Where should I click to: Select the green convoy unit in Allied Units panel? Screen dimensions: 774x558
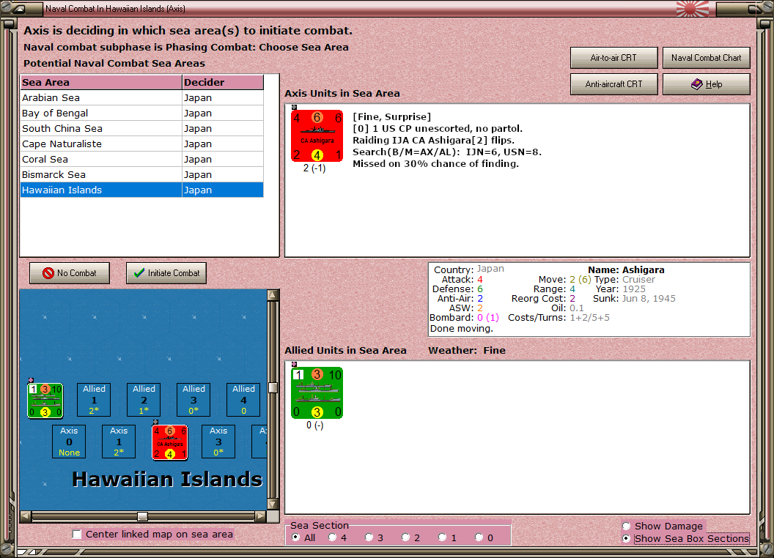click(317, 393)
